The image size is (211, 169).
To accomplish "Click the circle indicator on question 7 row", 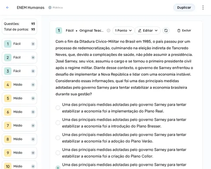I will click(x=33, y=125).
